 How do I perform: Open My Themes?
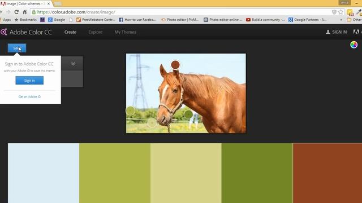point(126,32)
